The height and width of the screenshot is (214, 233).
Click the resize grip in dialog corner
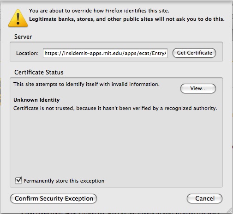click(229, 210)
